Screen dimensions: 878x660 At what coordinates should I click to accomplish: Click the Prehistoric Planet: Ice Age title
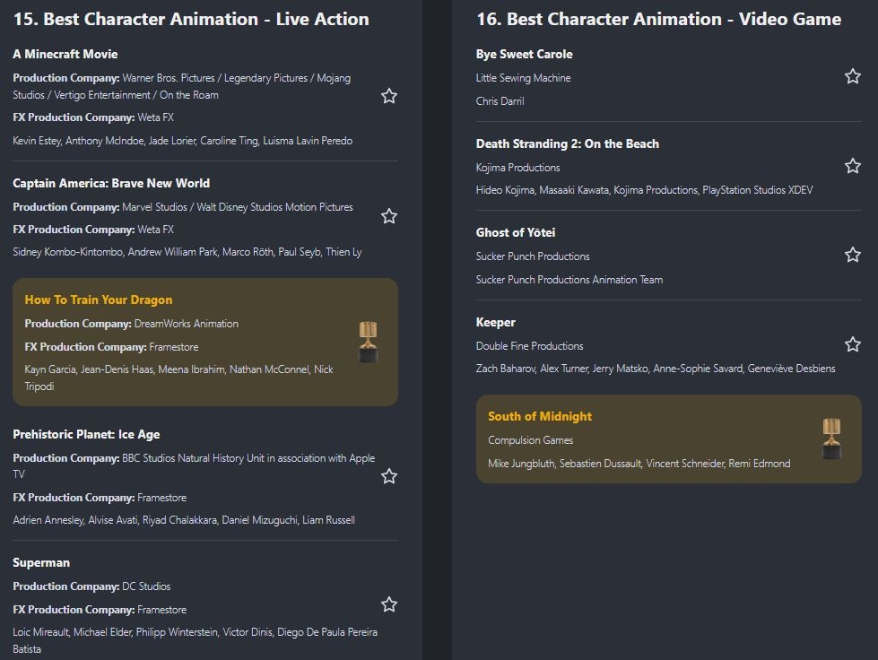[x=86, y=434]
